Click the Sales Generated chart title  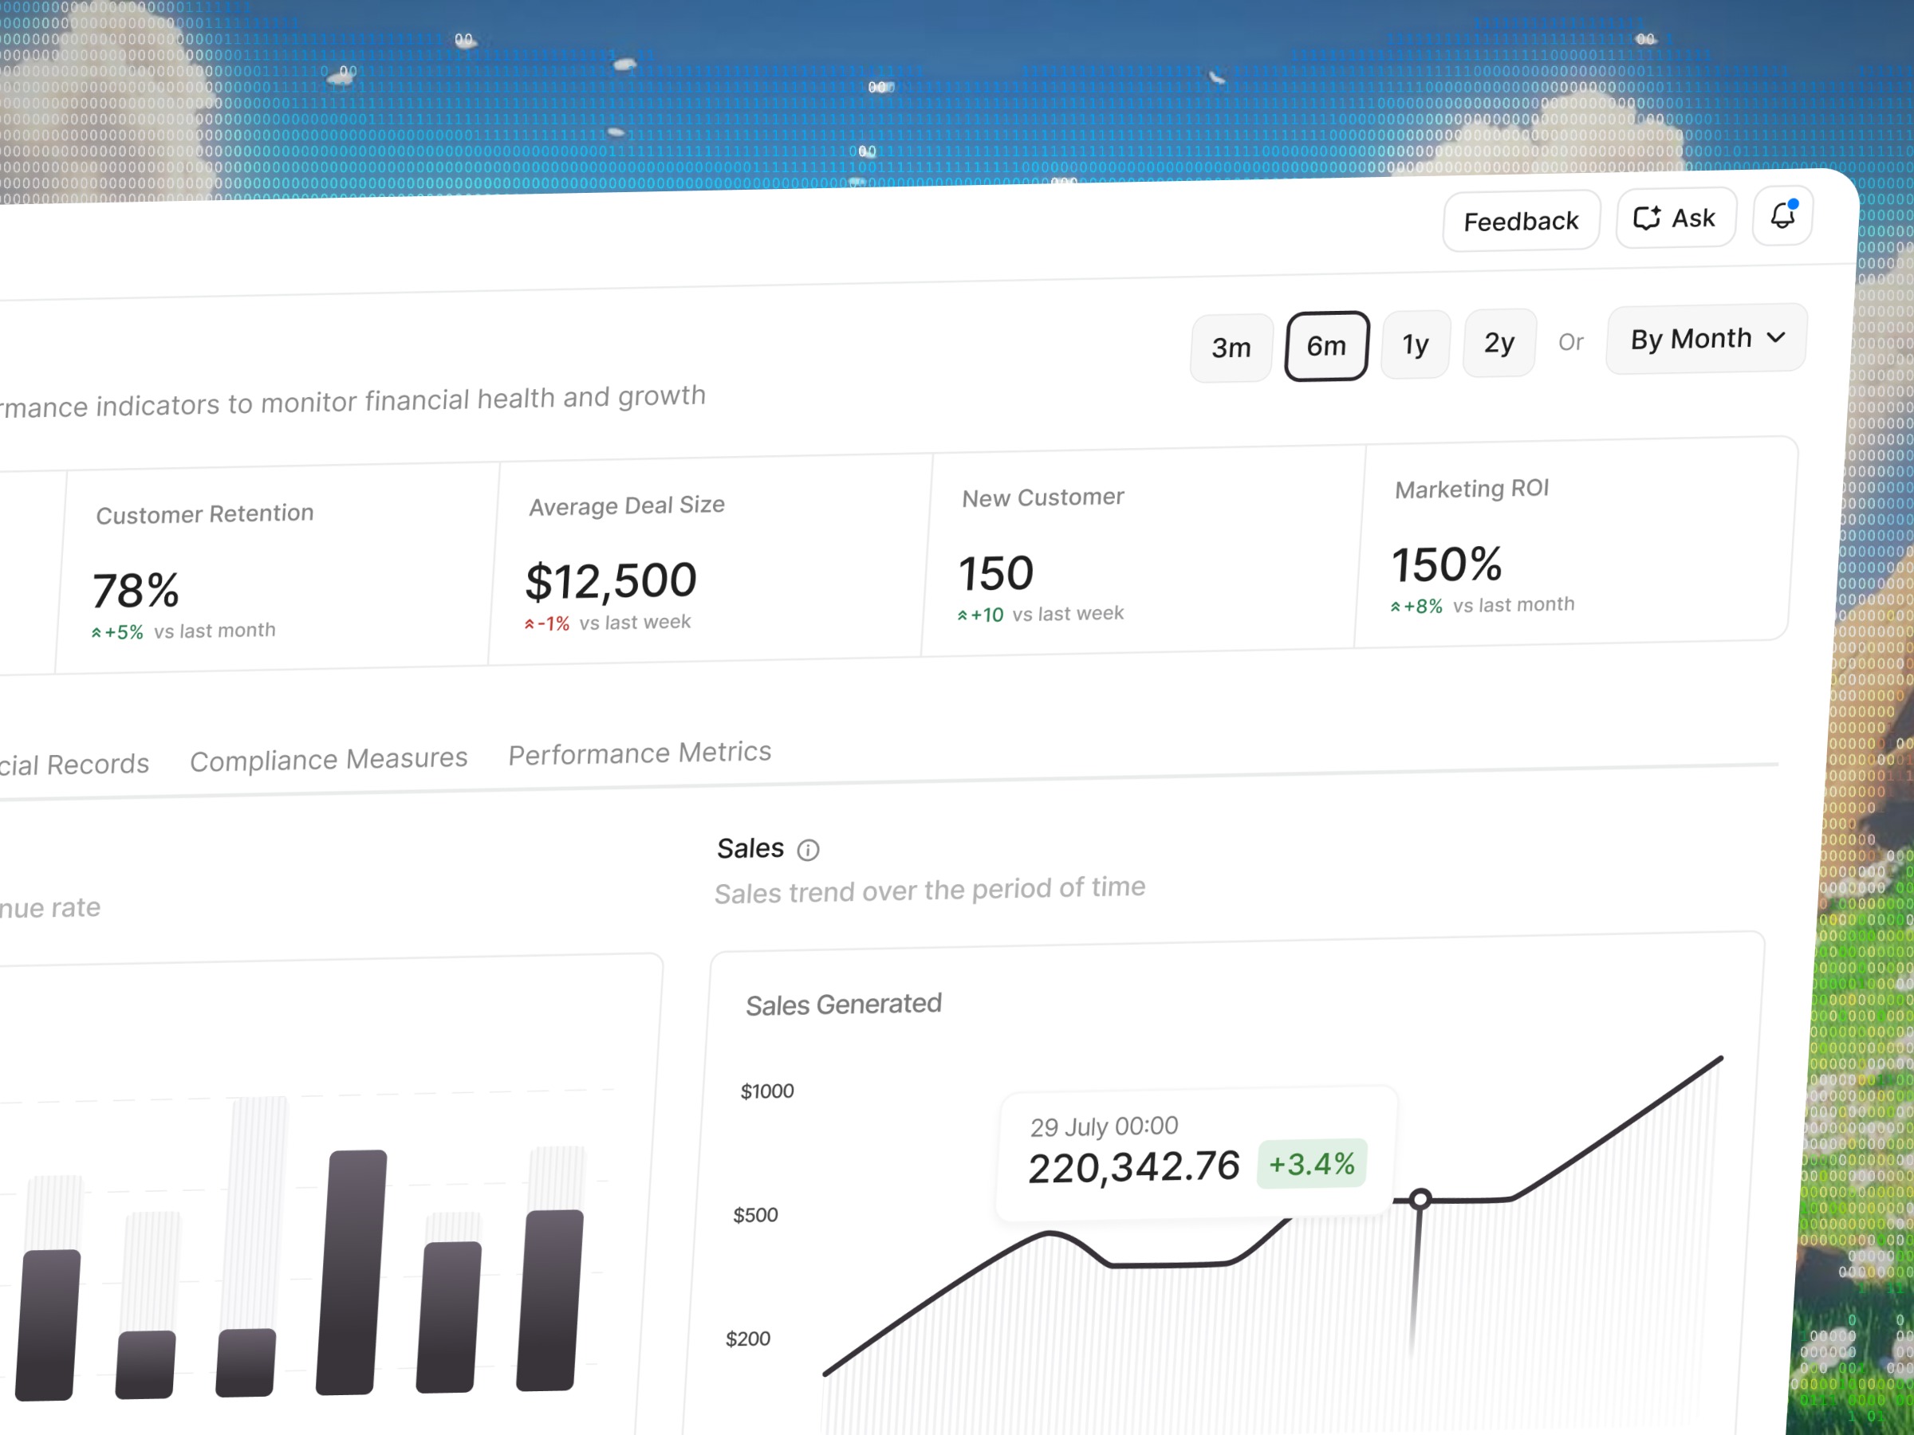[844, 1005]
